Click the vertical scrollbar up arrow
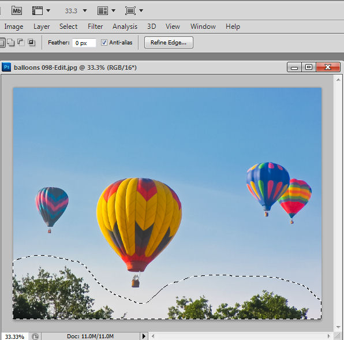This screenshot has height=340, width=344. tap(338, 80)
